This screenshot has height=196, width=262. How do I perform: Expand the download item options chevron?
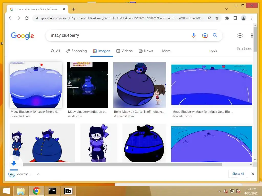[38, 174]
